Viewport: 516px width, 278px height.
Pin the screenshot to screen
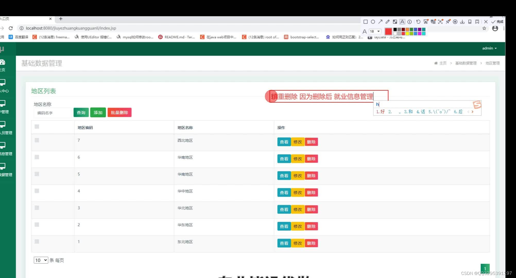pos(448,22)
